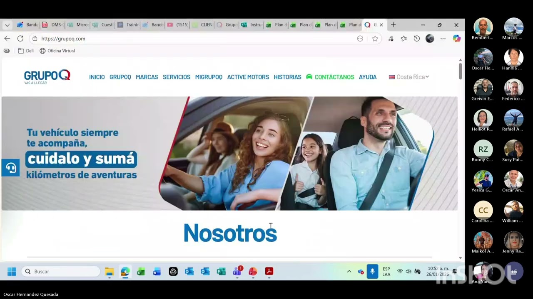Image resolution: width=533 pixels, height=299 pixels.
Task: Click the taskbar Buscar search box
Action: (61, 272)
